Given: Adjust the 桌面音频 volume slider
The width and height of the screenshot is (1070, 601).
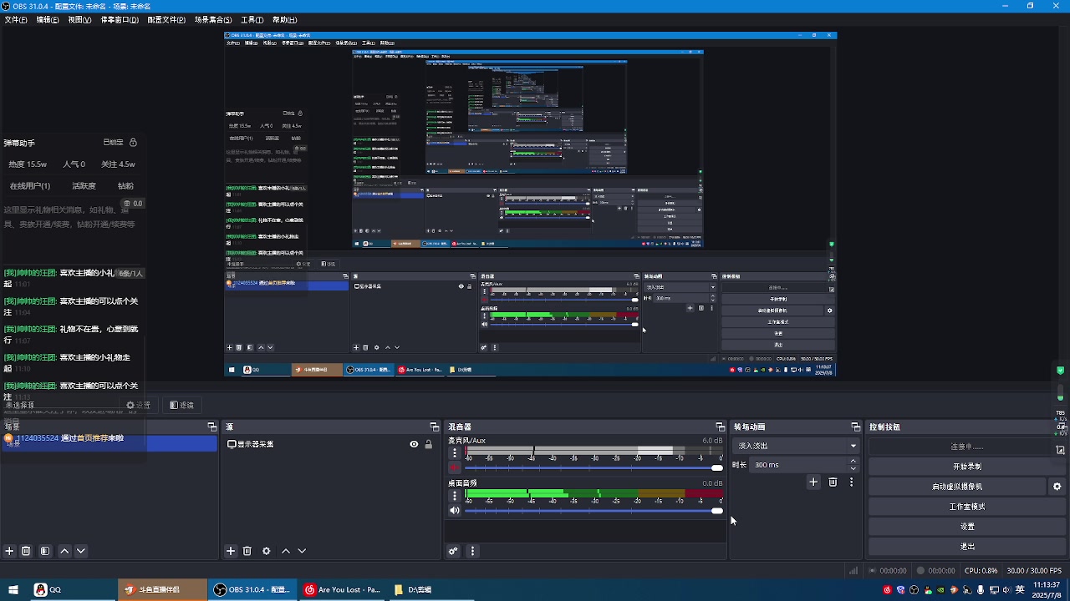Looking at the screenshot, I should tap(717, 511).
